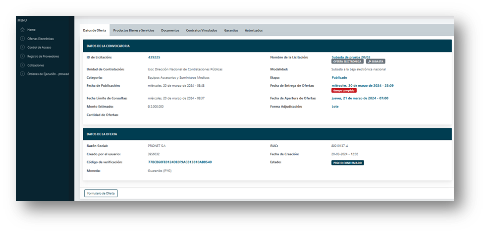Expand Ofertas Electrónicas menu entry

pos(41,39)
